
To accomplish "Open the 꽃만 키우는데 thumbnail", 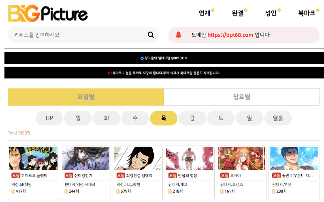I will coord(294,158).
